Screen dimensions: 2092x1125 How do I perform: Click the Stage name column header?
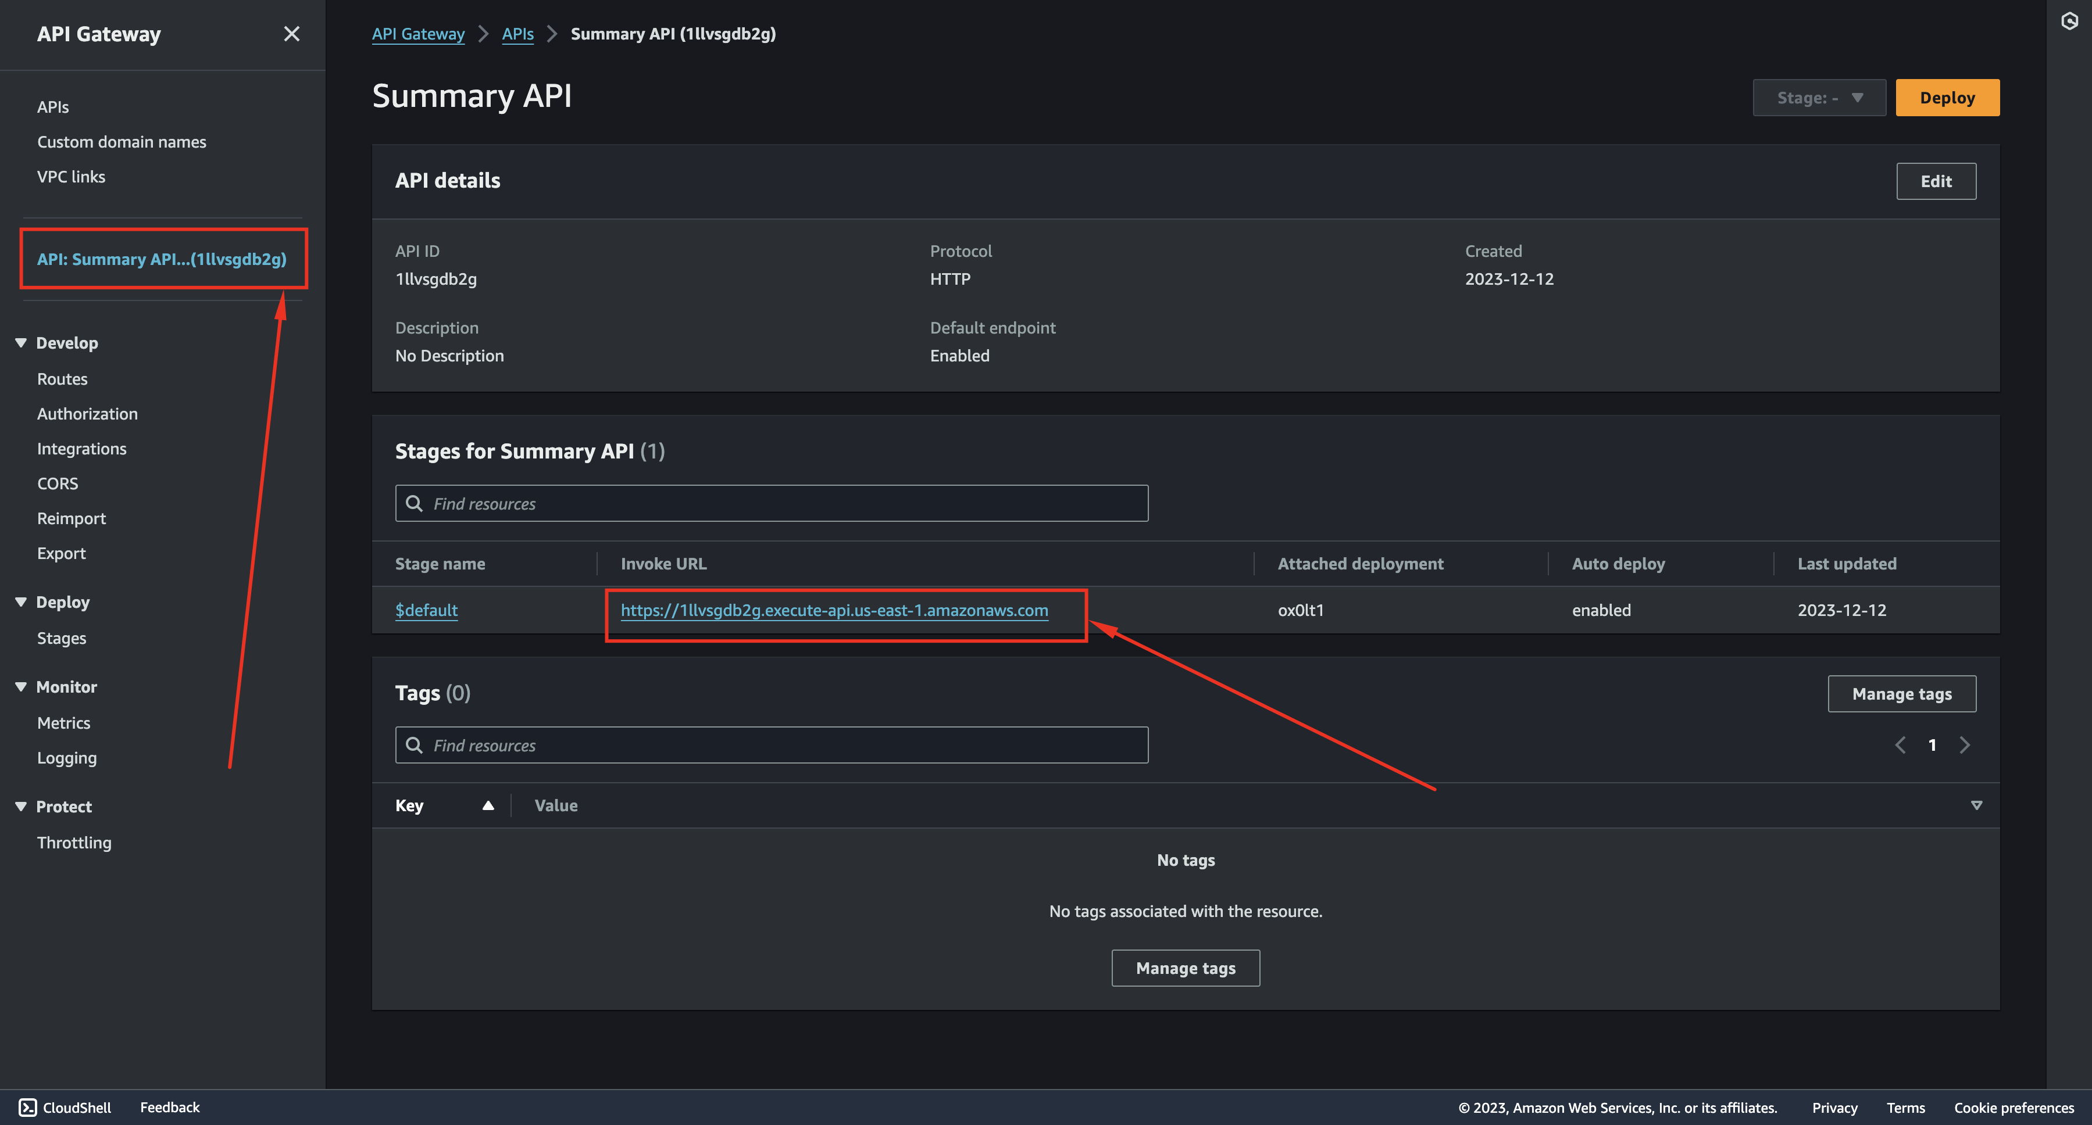coord(440,563)
